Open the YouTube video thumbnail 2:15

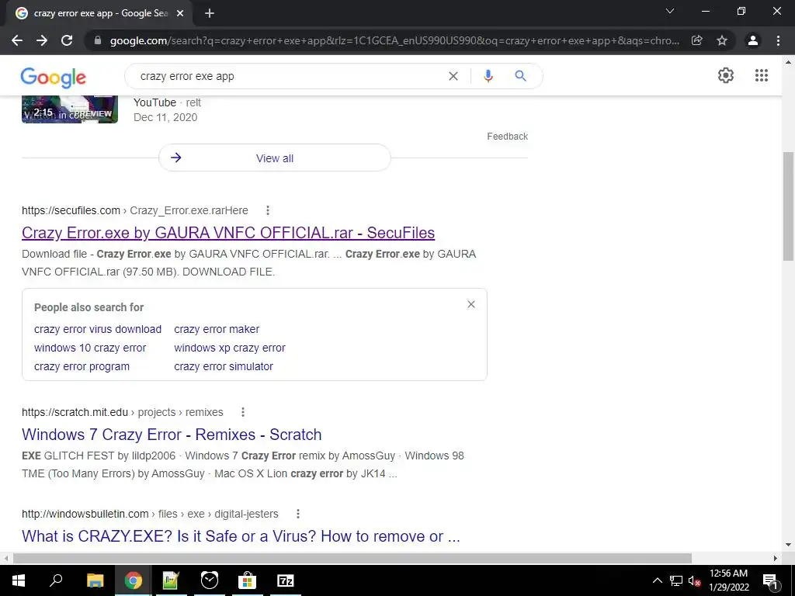coord(69,109)
